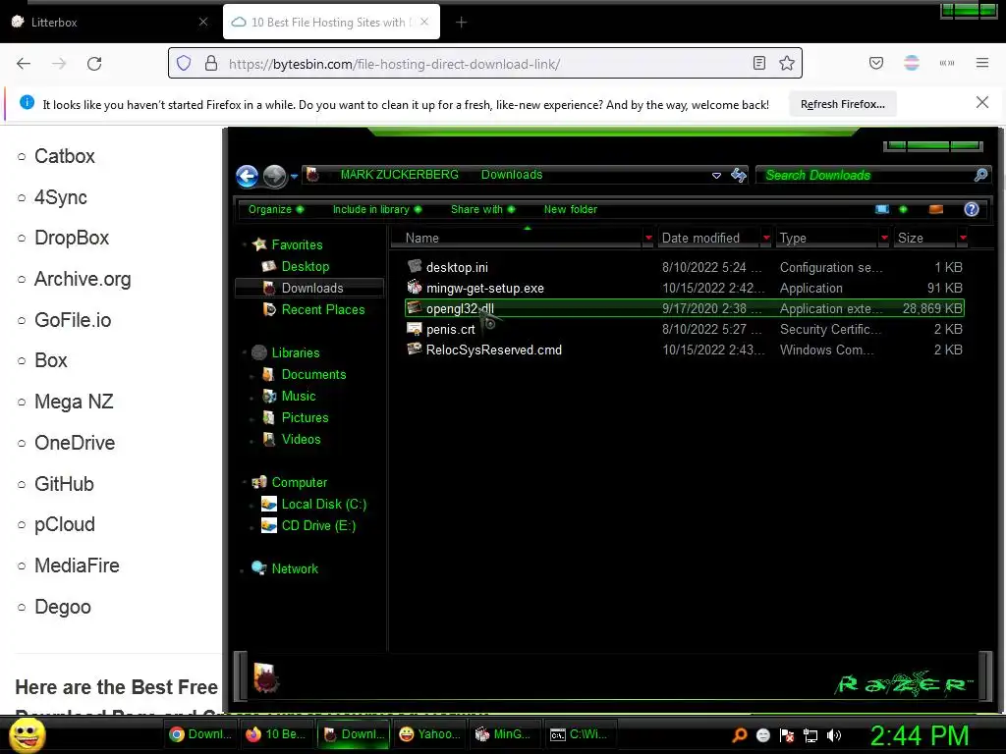Open the Start menu smiley button

[x=27, y=734]
